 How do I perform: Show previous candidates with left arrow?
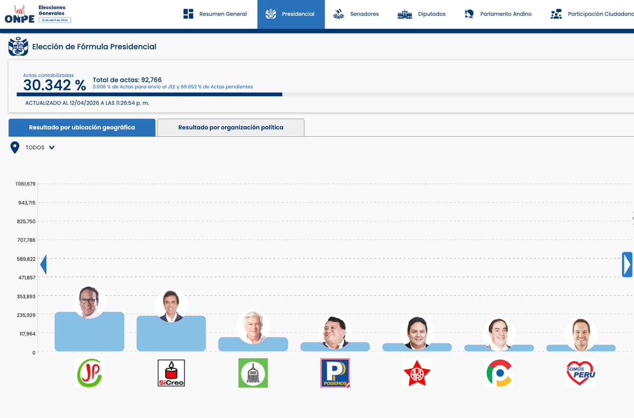click(x=43, y=264)
